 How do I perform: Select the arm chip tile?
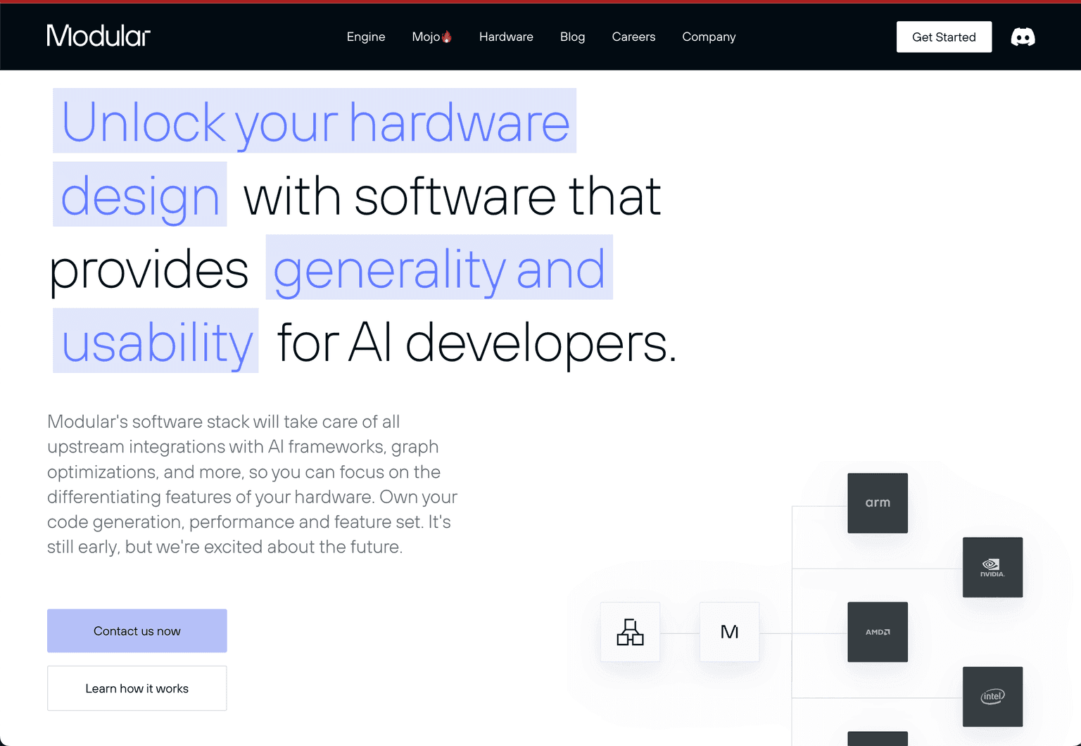tap(878, 502)
